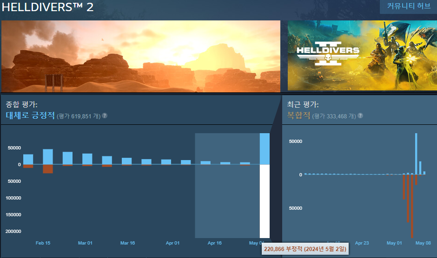Select the negative bar under Feb 15

[x=48, y=169]
